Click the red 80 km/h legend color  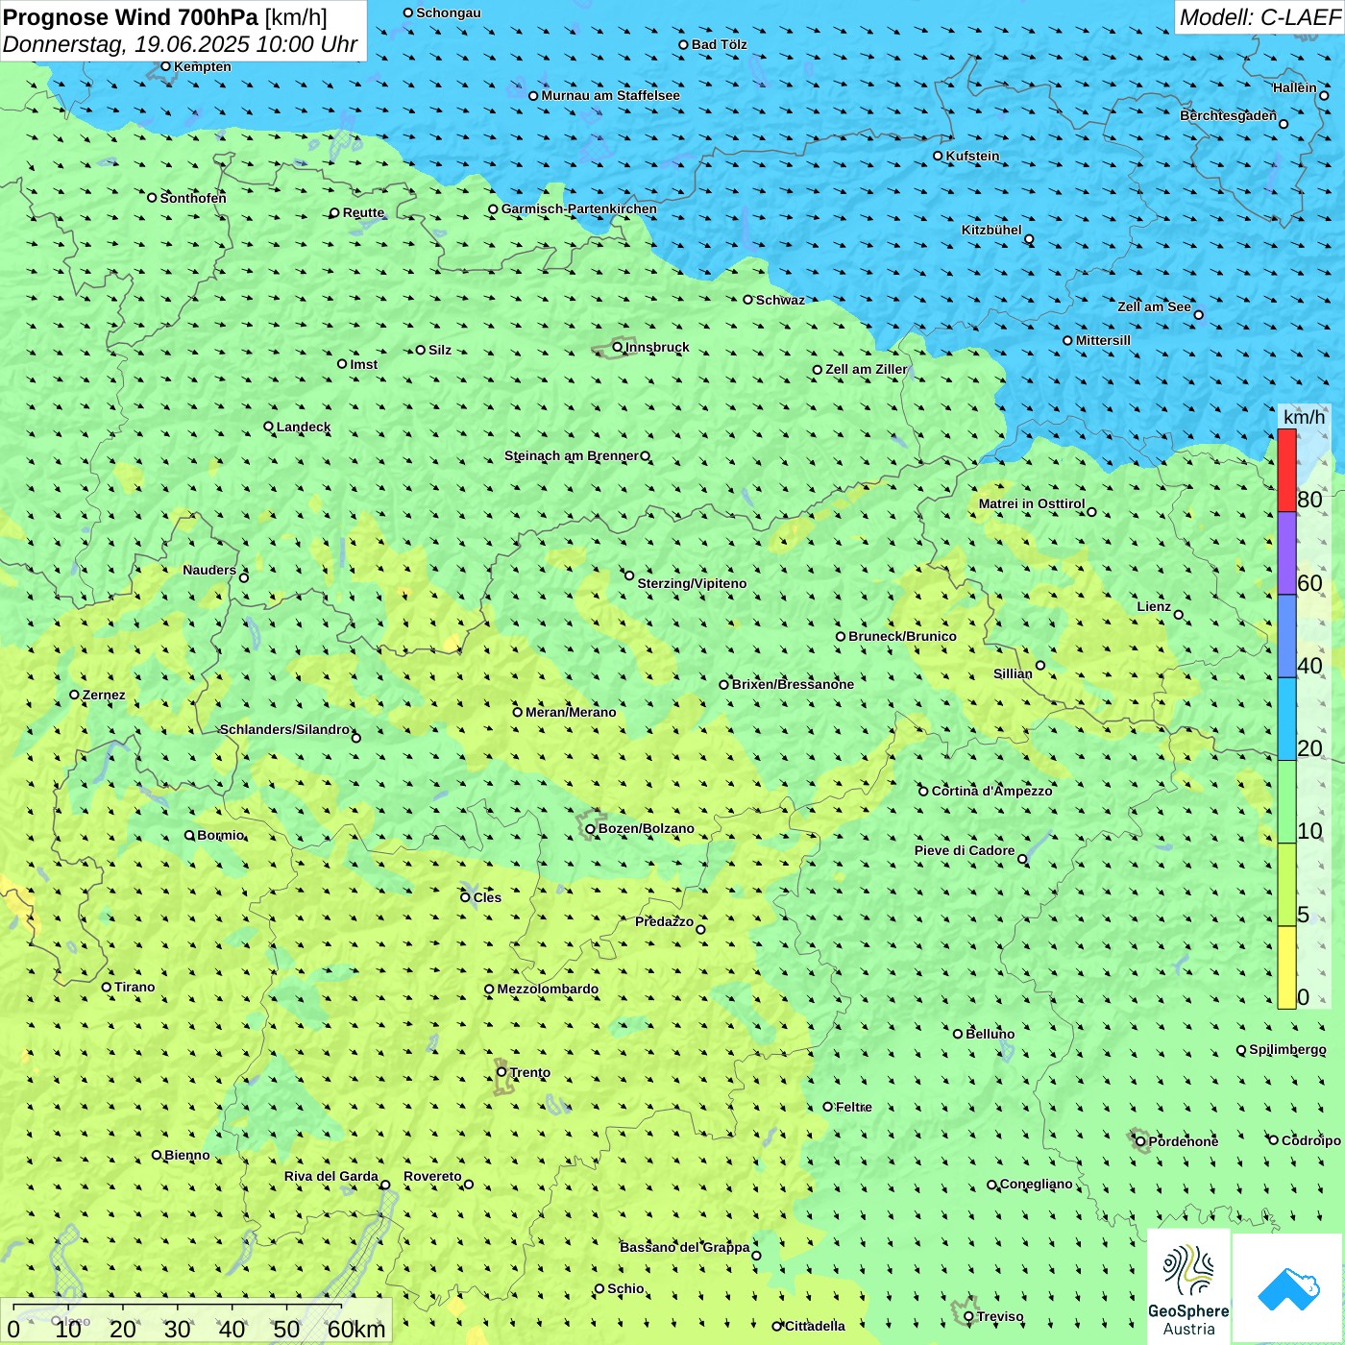pyautogui.click(x=1286, y=470)
